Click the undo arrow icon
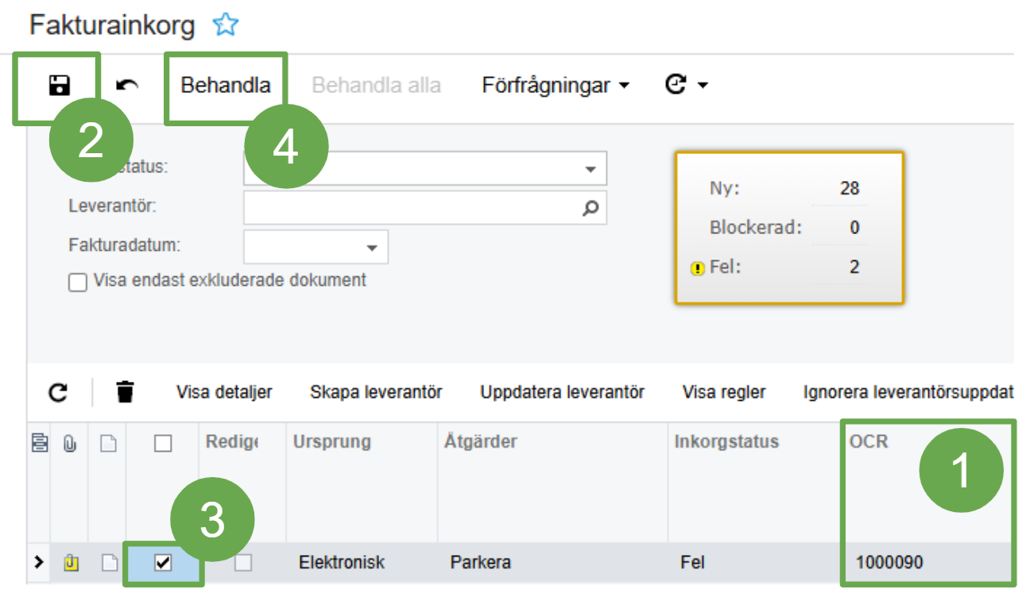1026x593 pixels. pos(126,85)
